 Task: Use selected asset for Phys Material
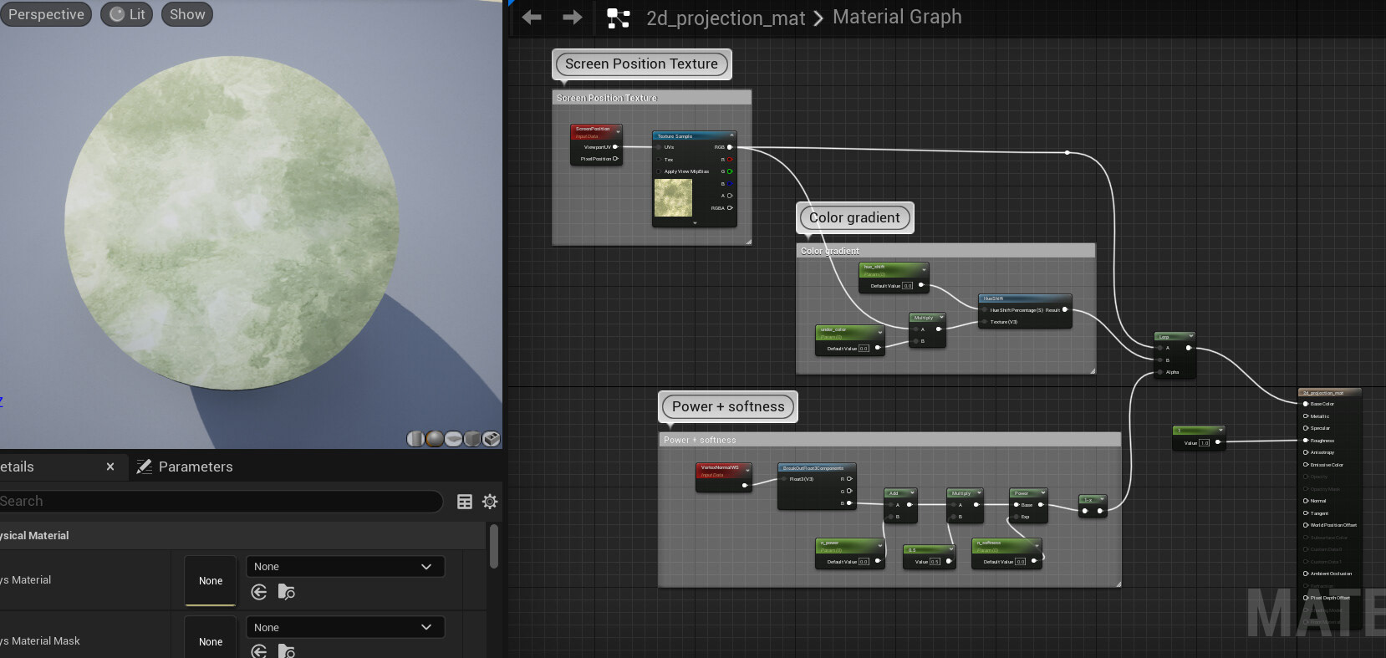(x=259, y=592)
